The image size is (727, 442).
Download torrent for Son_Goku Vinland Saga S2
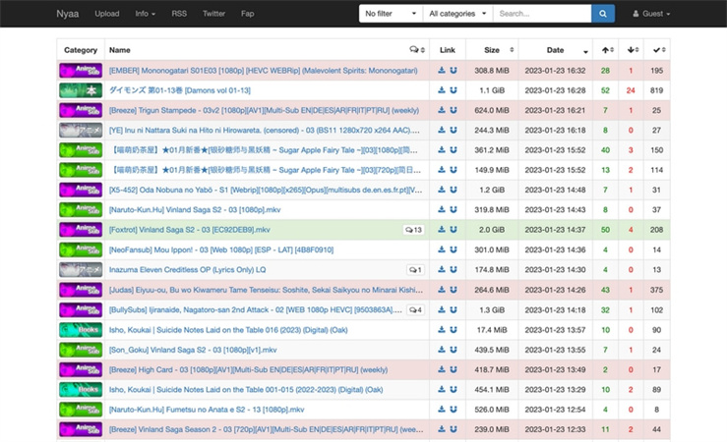[442, 350]
